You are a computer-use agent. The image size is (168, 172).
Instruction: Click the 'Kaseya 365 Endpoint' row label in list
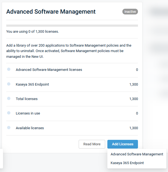tap(32, 84)
